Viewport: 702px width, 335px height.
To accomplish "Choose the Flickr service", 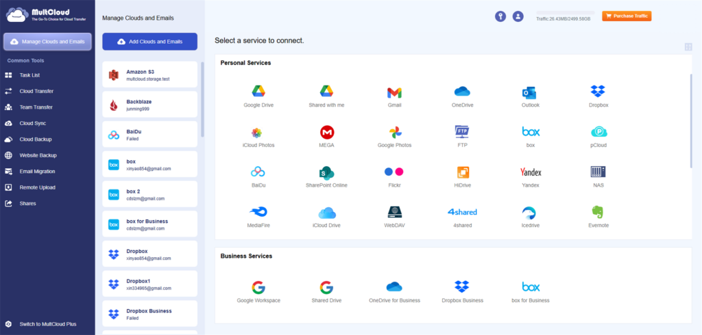I will tap(394, 176).
